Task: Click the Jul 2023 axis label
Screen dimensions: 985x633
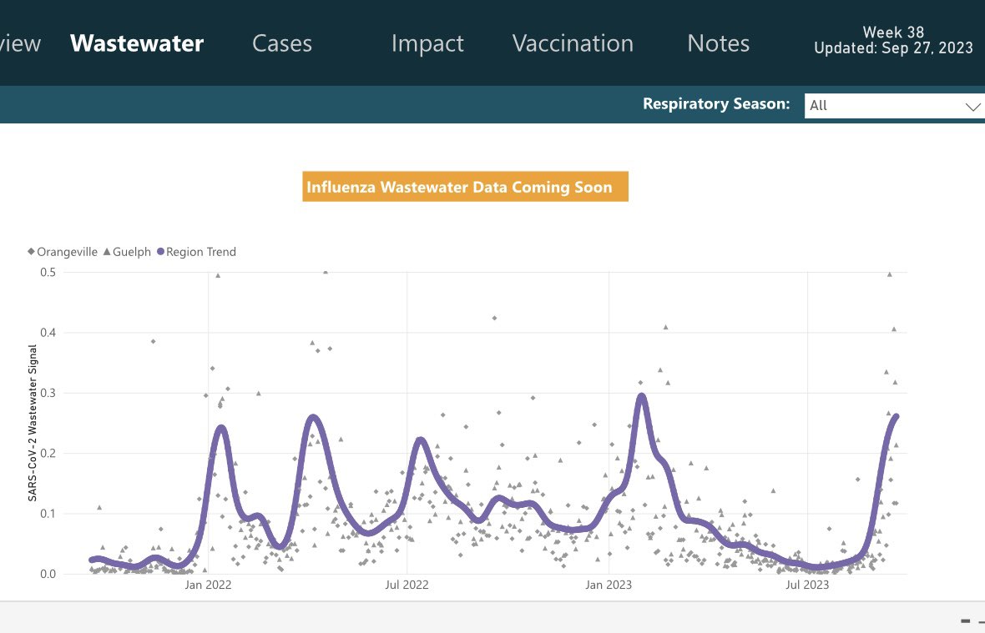Action: [807, 585]
